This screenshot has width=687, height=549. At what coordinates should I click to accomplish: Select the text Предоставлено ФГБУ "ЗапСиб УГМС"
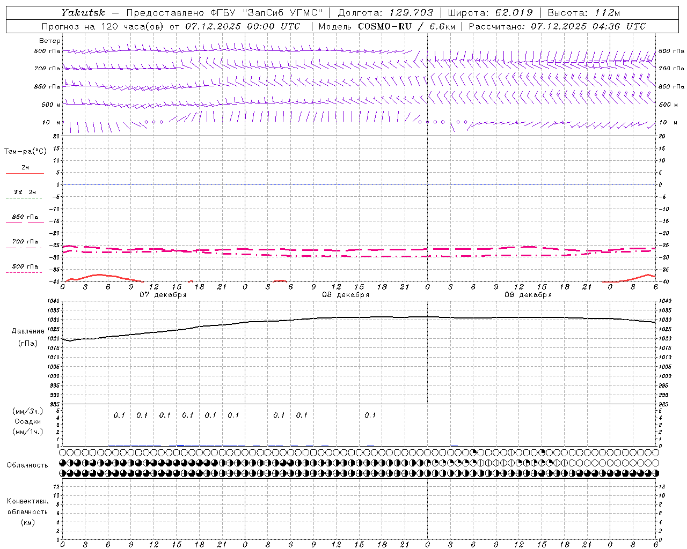click(x=224, y=13)
